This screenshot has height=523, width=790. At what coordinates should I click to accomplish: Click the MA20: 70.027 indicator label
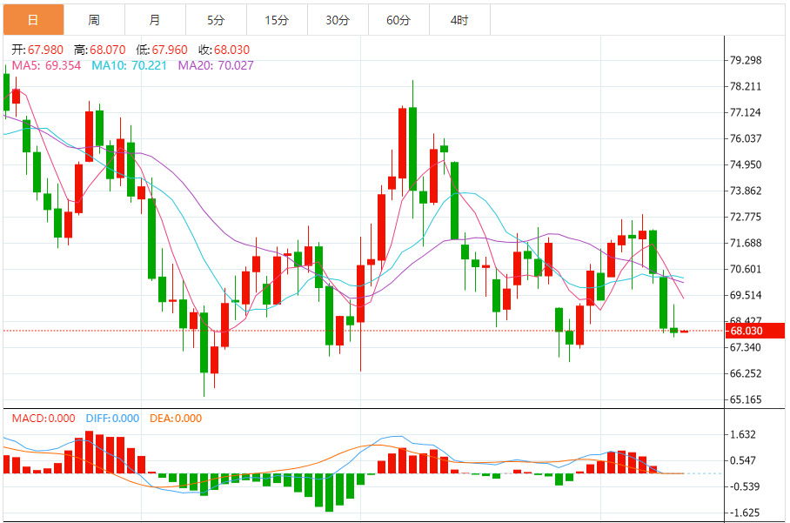click(x=215, y=65)
